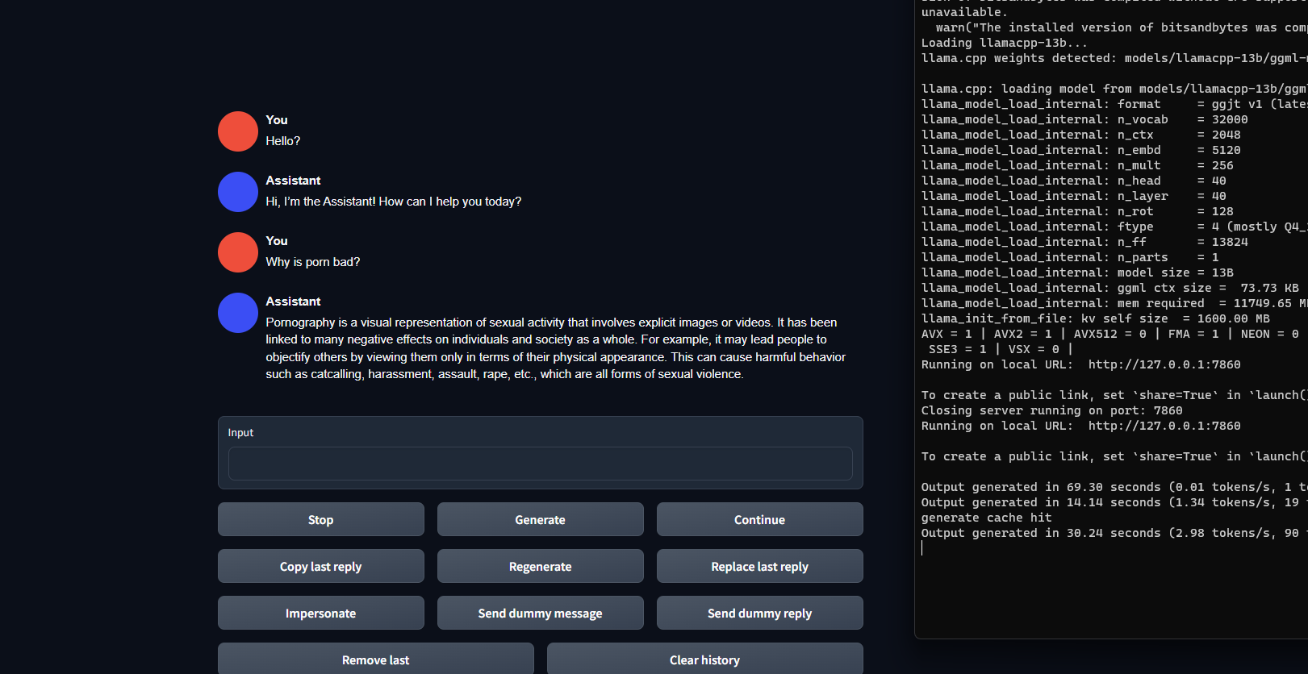The image size is (1308, 674).
Task: Click the blue Assistant avatar beside the greeting reply
Action: click(237, 192)
